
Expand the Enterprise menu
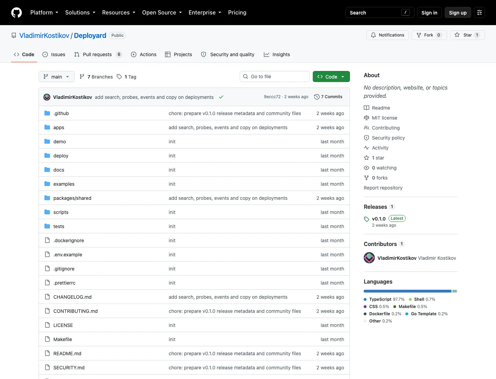click(x=205, y=12)
